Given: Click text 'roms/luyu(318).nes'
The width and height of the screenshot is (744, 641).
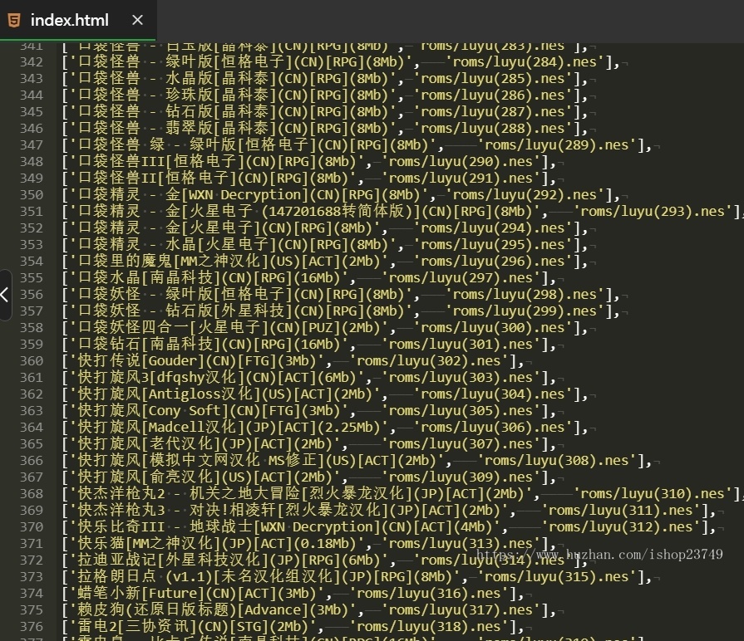Looking at the screenshot, I should coord(428,626).
